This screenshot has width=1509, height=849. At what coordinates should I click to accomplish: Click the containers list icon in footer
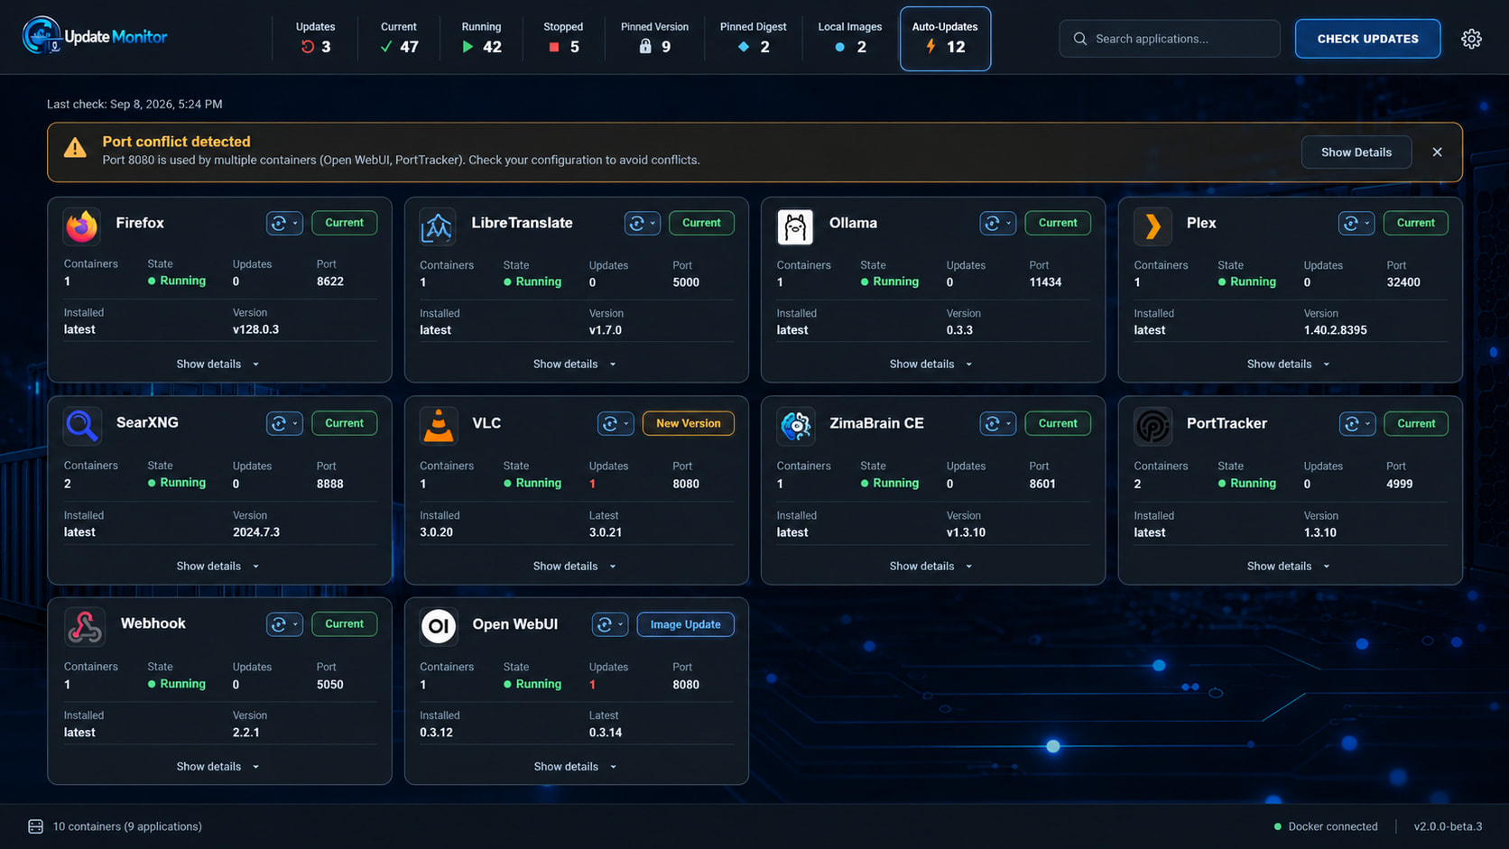click(x=35, y=826)
